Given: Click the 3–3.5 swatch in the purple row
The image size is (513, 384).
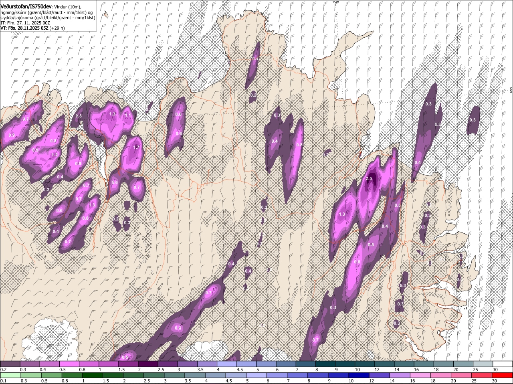Looking at the screenshot, I should tap(187, 364).
